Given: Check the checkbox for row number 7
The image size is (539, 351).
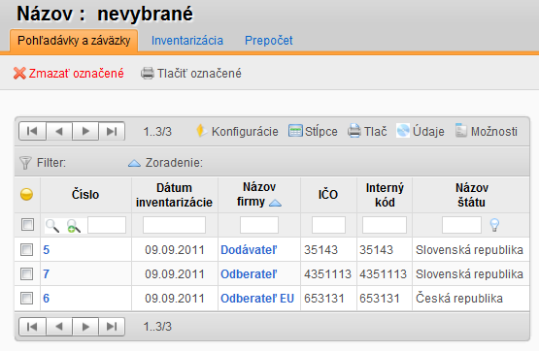Looking at the screenshot, I should pos(27,274).
